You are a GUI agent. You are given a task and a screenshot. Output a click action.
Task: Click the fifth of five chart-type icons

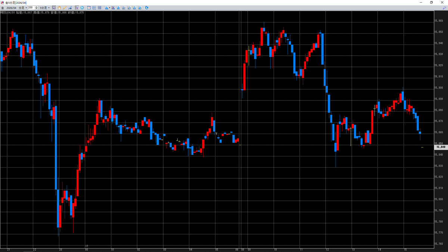[x=140, y=8]
